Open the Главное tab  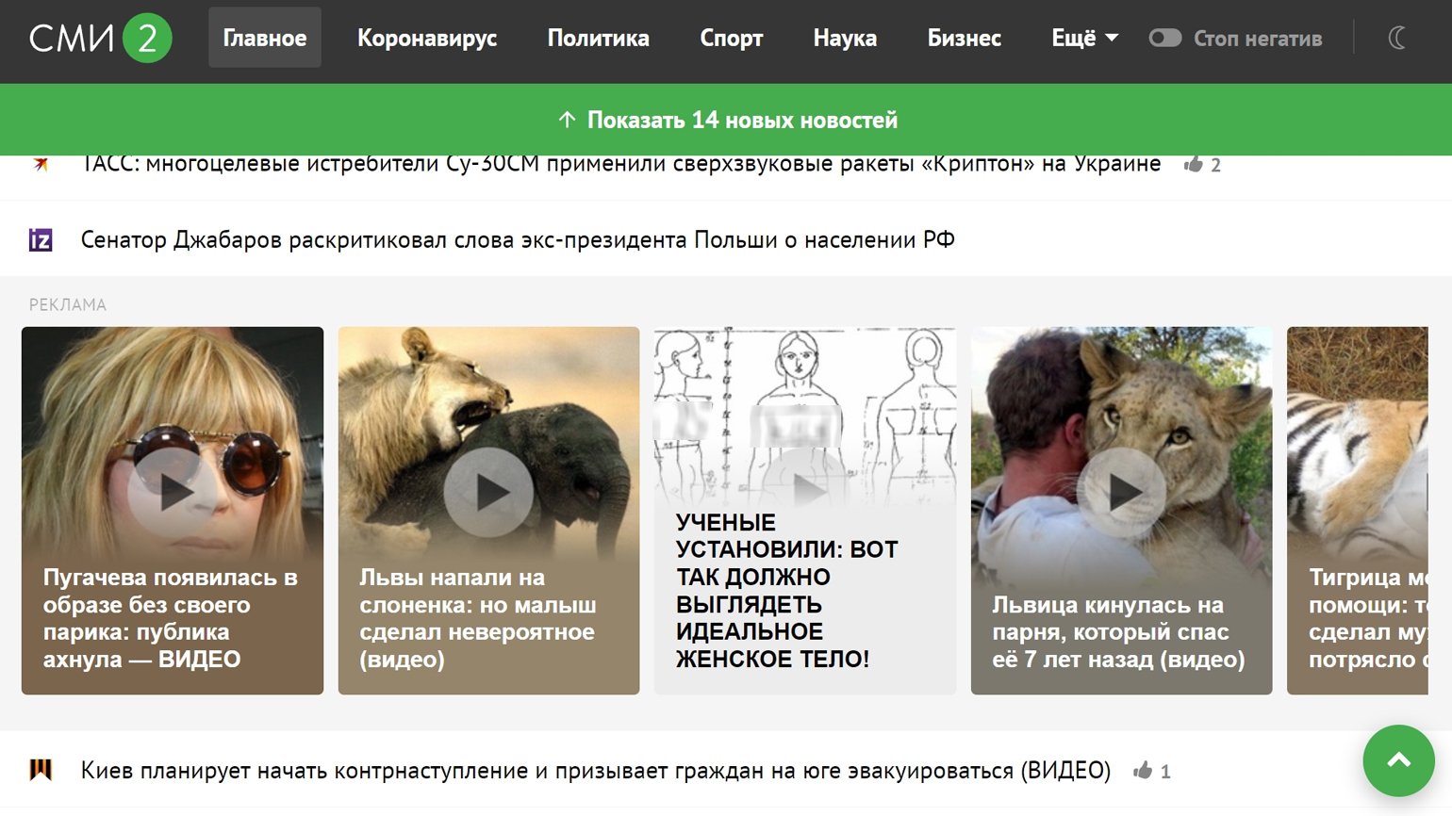(265, 38)
